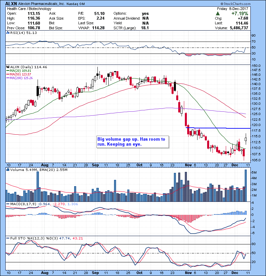Select the MACD signal value -2.270

point(59,204)
